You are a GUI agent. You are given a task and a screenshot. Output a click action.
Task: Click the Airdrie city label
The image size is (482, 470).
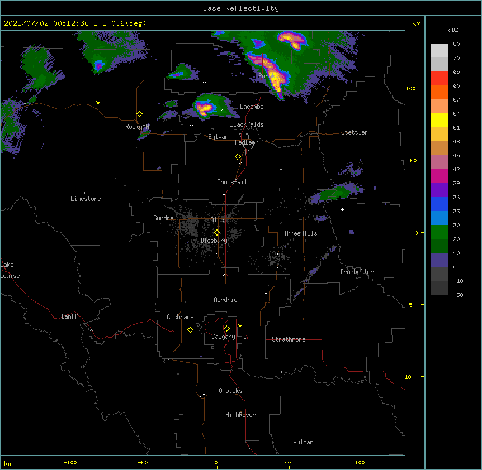coord(226,300)
